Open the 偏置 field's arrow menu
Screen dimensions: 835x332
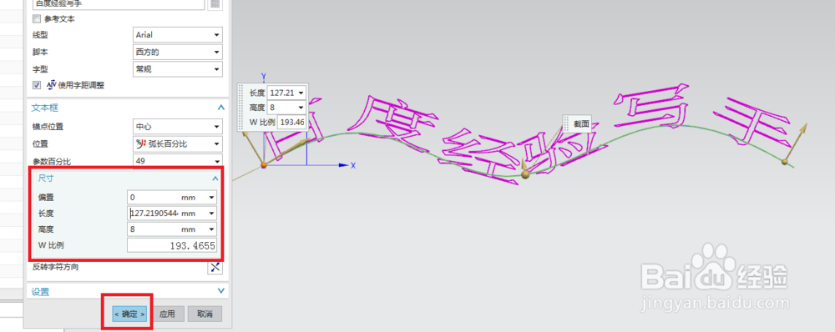coord(212,198)
